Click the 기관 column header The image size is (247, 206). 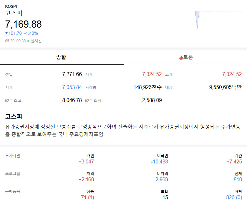238,156
